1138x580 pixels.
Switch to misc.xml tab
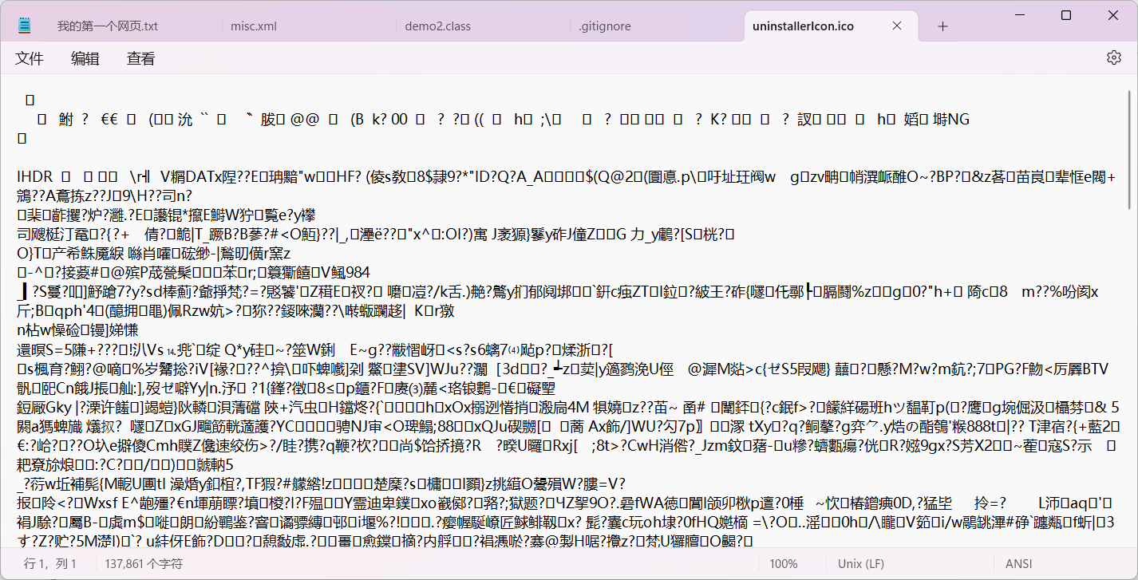click(x=254, y=26)
